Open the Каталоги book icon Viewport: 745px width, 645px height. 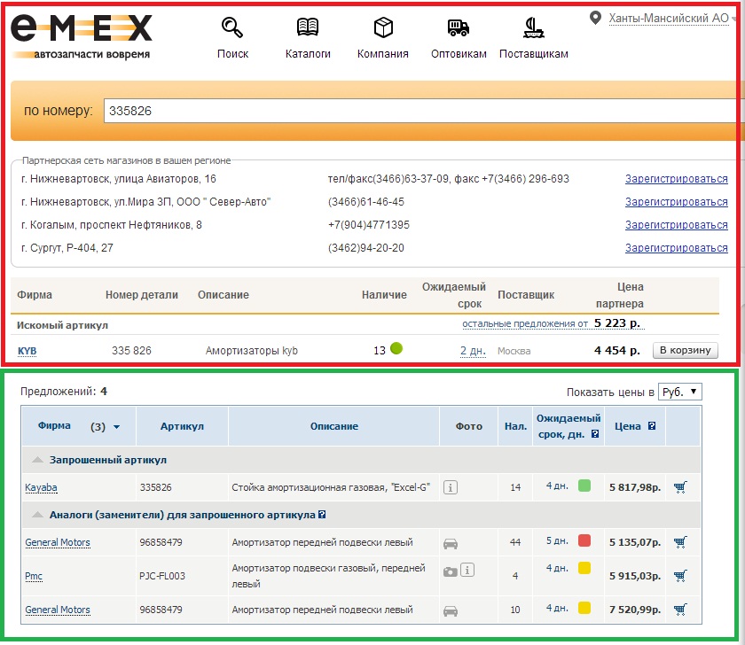click(308, 27)
